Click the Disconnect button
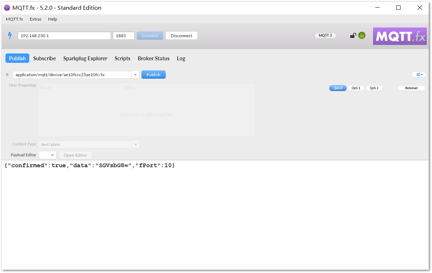 click(182, 36)
